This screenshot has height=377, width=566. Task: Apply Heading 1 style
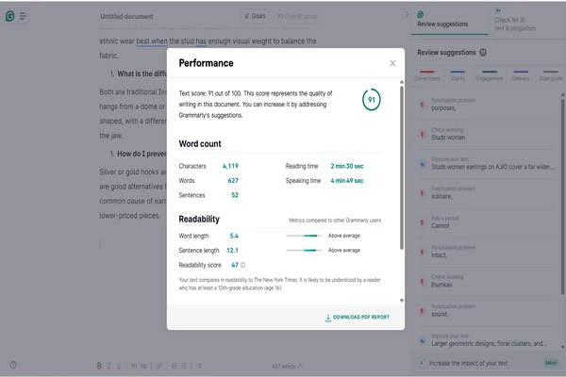134,366
